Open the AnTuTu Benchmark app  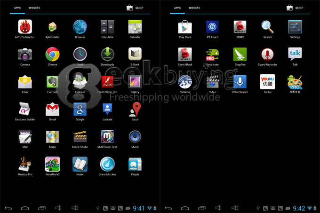(25, 27)
